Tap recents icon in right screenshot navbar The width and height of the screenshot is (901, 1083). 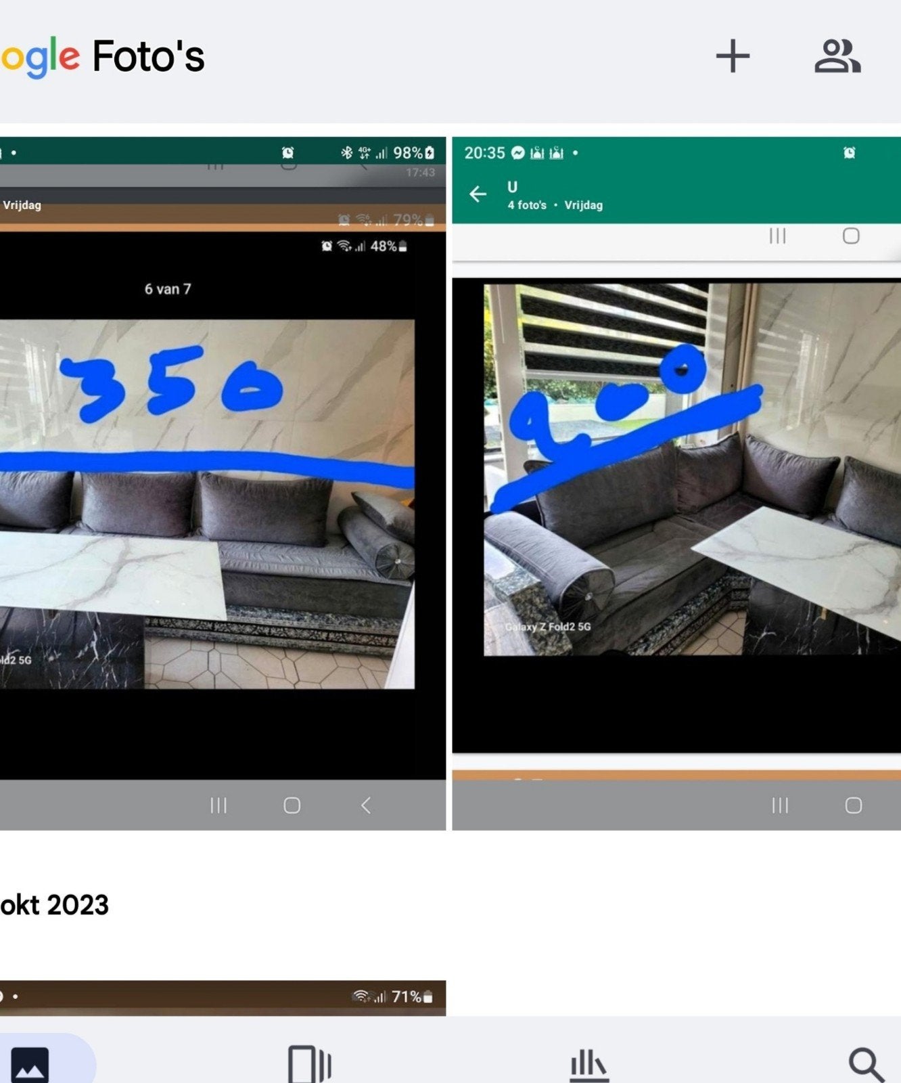coord(780,805)
